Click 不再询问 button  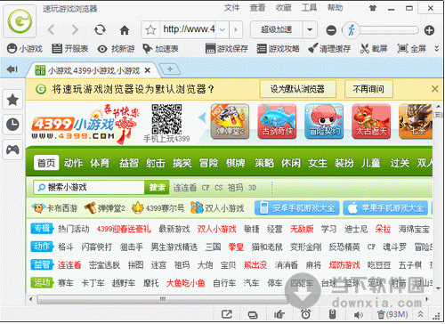(368, 89)
